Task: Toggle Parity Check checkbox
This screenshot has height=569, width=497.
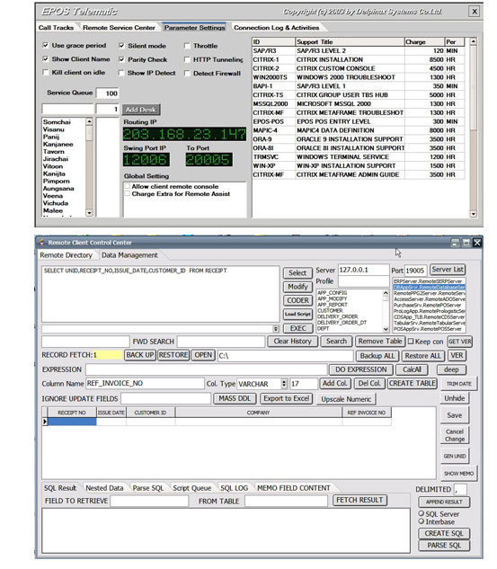Action: point(121,59)
